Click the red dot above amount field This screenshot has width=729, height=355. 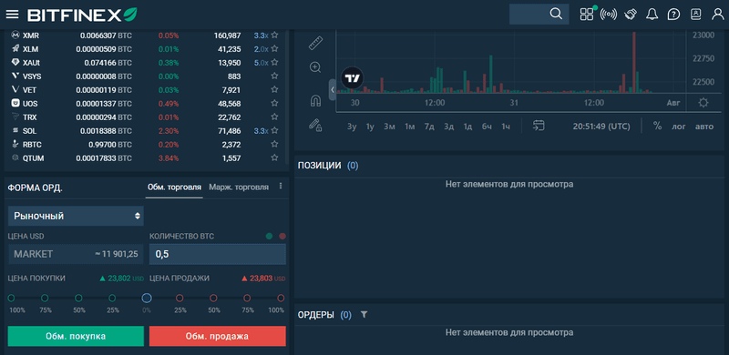point(282,236)
